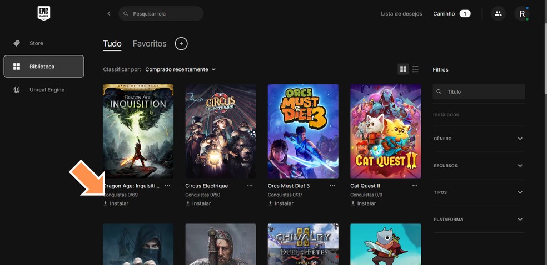This screenshot has width=547, height=265.
Task: Click the Pesquisar loja search field
Action: tap(161, 13)
